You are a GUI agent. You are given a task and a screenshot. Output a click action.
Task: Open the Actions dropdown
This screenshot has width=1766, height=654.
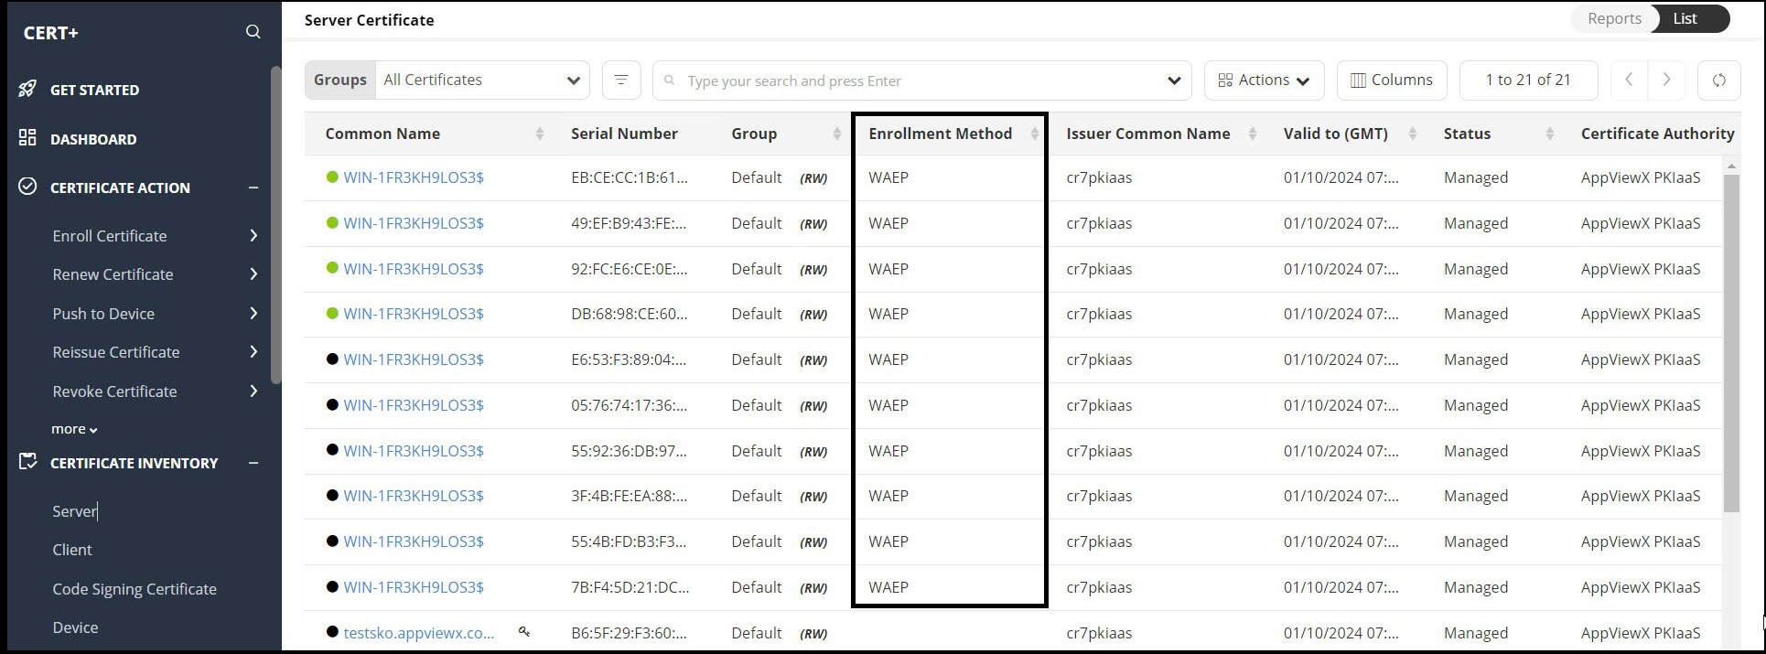coord(1264,80)
